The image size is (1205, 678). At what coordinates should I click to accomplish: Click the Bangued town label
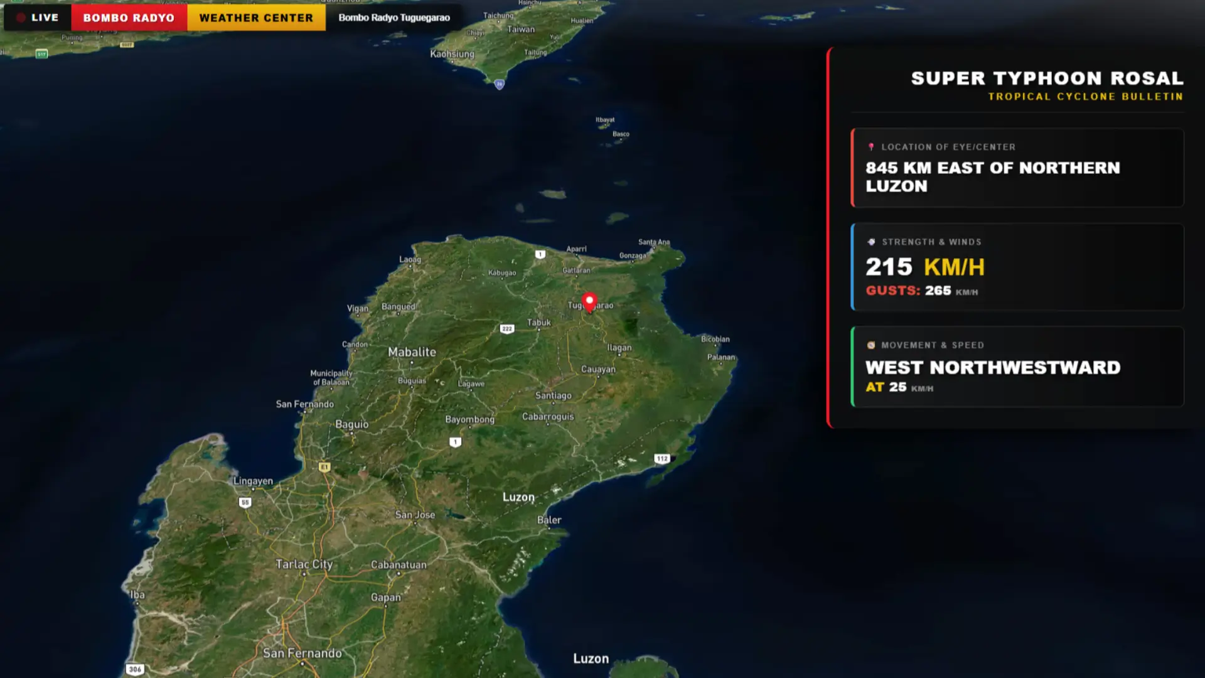click(399, 306)
